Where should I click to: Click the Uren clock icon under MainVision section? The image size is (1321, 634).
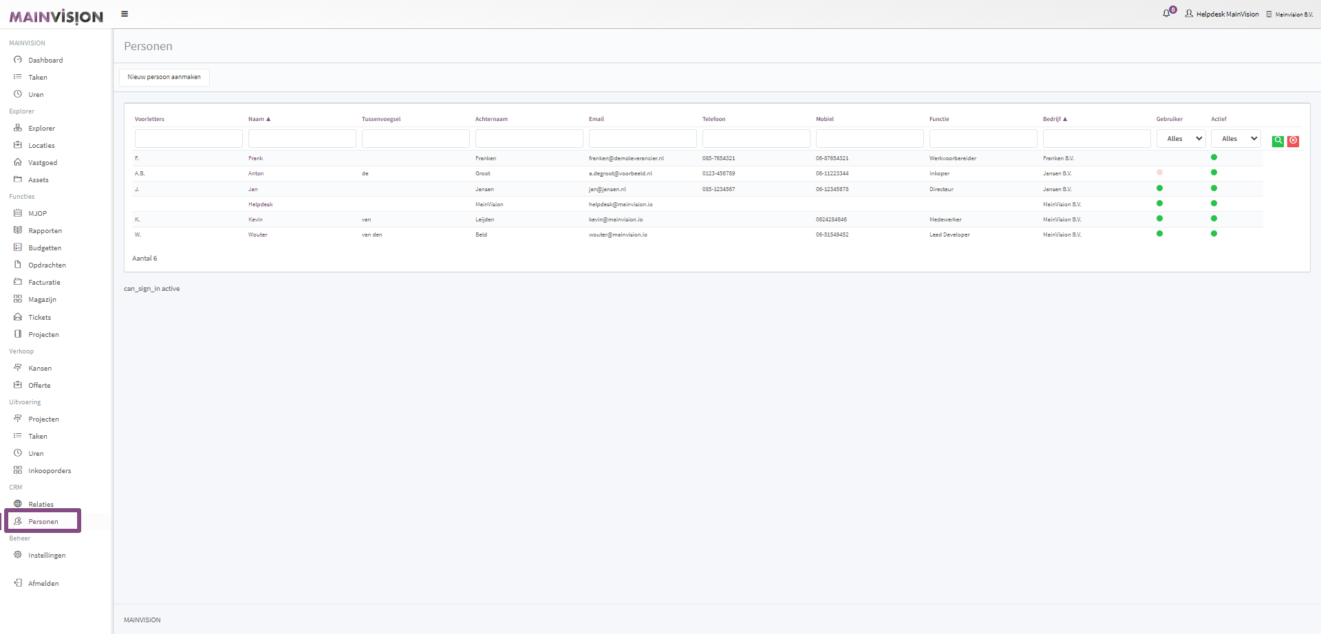(18, 94)
